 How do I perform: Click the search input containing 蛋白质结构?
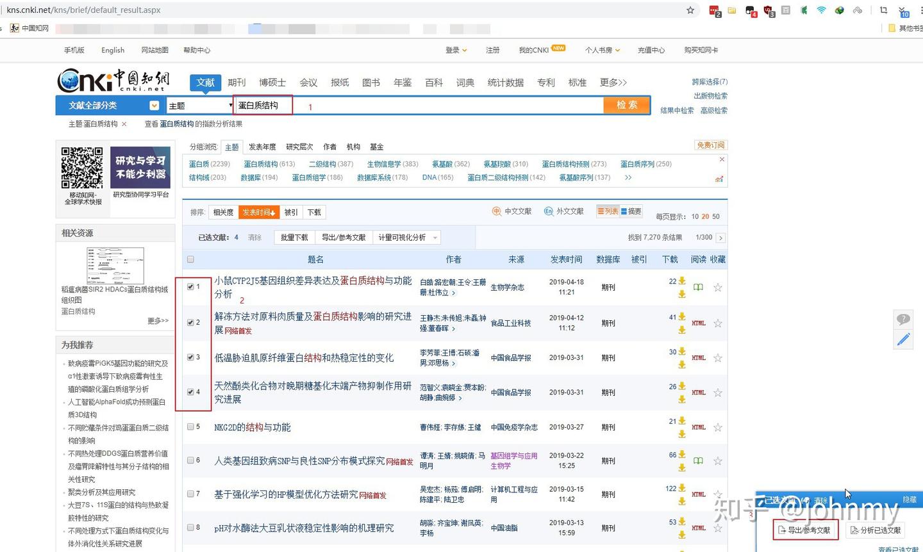263,105
